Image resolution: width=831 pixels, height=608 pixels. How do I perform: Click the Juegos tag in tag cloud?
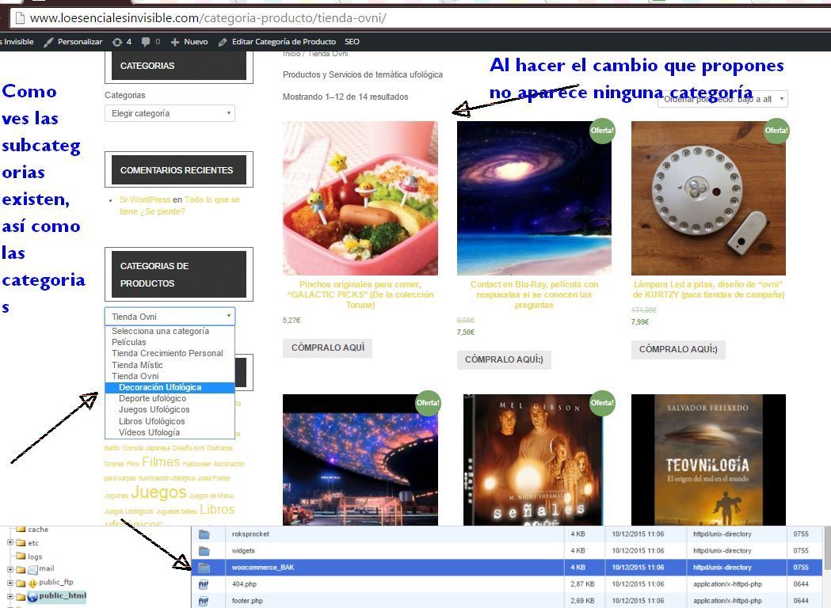(x=158, y=492)
